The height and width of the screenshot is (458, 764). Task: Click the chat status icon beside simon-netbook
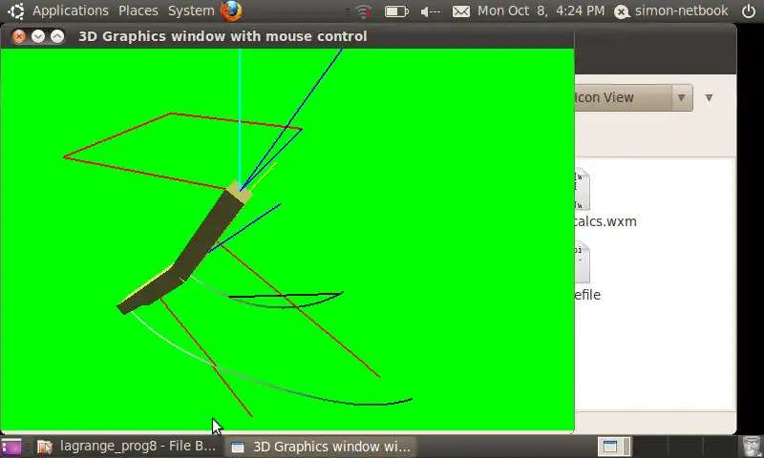[x=622, y=11]
